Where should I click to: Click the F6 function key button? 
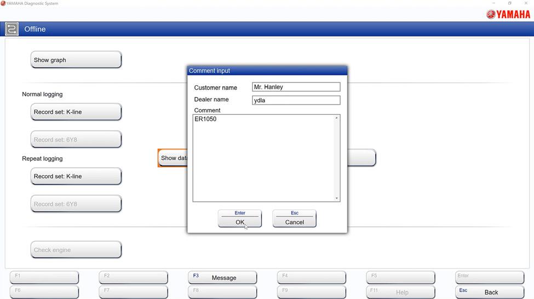coord(44,292)
